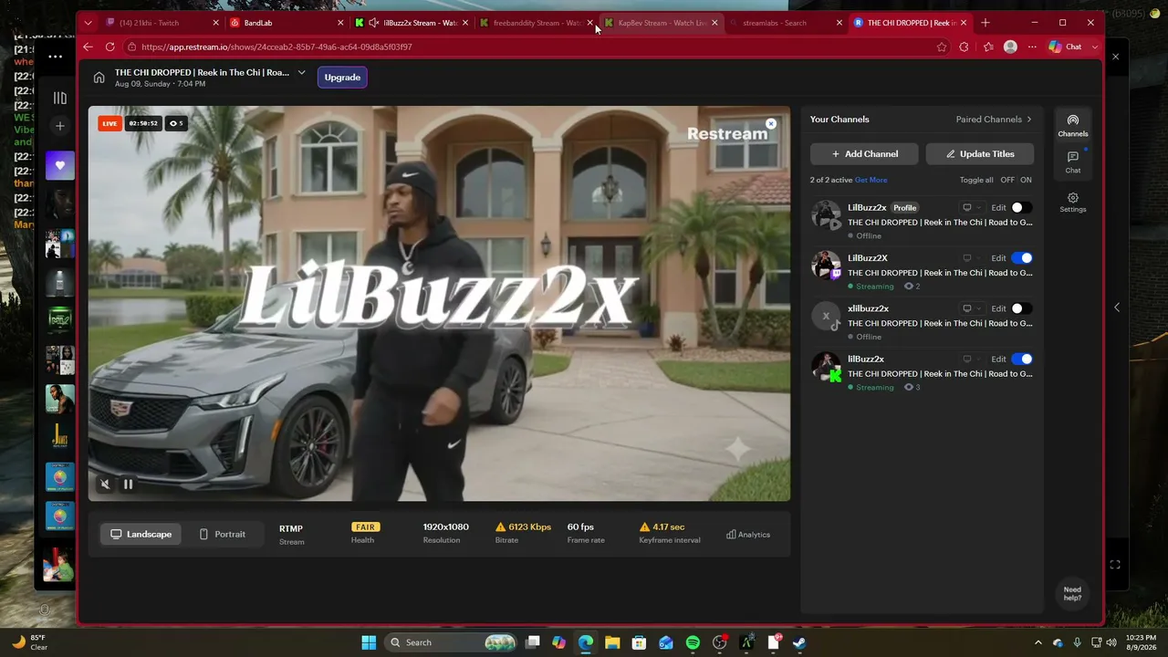Switch to the streamlabs - Search tab

coord(787,23)
